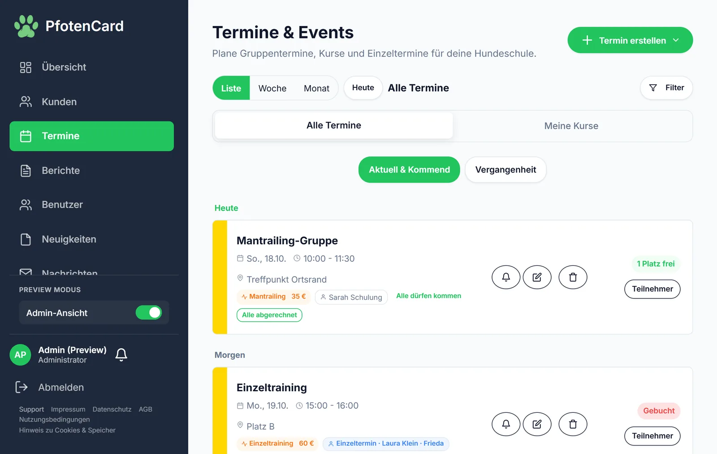This screenshot has height=454, width=717.
Task: Open the Übersicht dashboard page
Action: [91, 67]
